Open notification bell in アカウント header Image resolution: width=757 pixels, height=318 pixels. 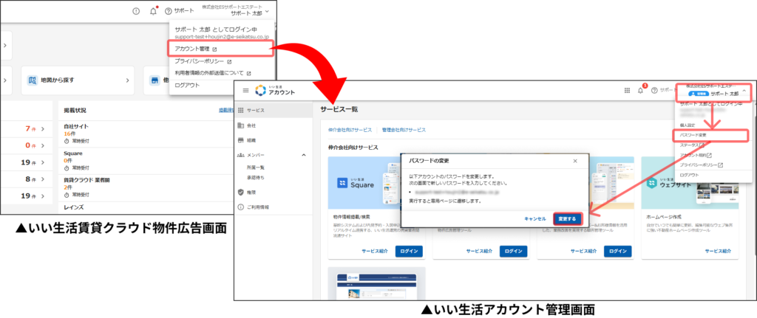pos(641,89)
